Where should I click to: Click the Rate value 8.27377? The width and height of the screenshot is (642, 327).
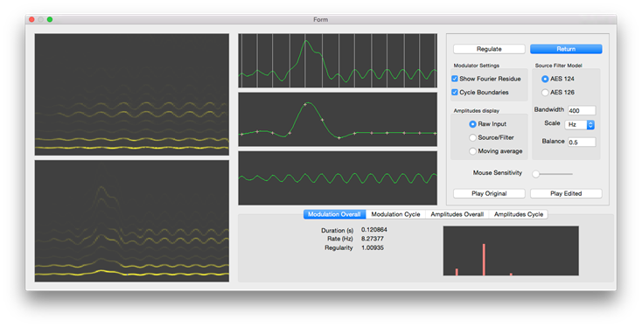pyautogui.click(x=373, y=239)
